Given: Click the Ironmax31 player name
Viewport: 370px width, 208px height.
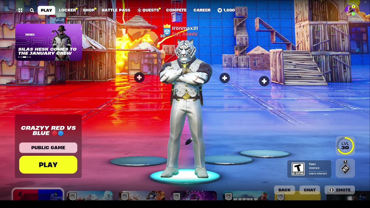Looking at the screenshot, I should (x=185, y=28).
